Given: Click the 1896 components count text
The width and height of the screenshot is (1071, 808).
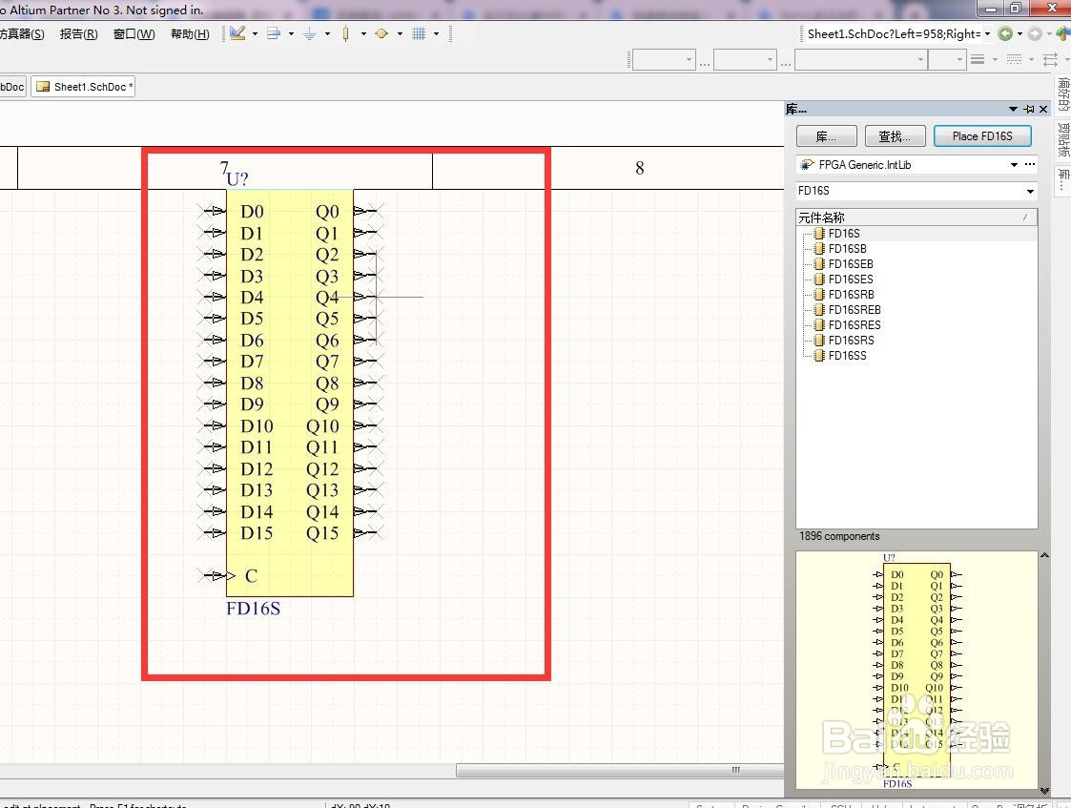Looking at the screenshot, I should coord(839,536).
